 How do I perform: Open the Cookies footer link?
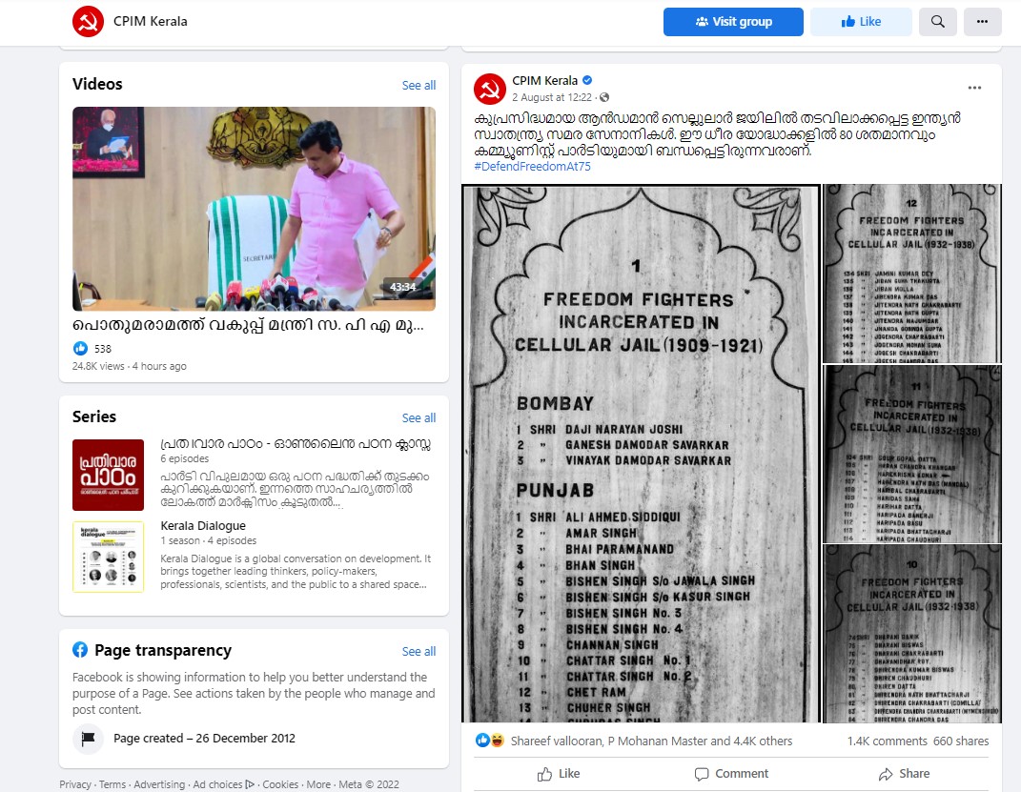pos(280,784)
